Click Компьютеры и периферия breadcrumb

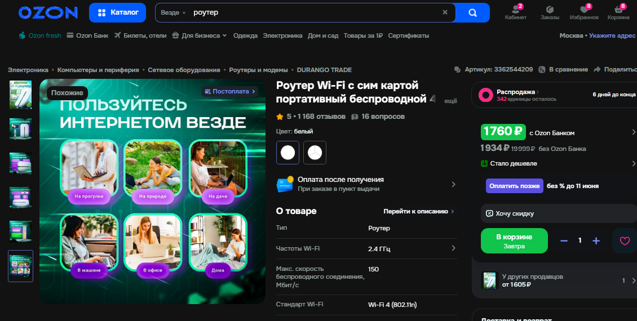(98, 70)
